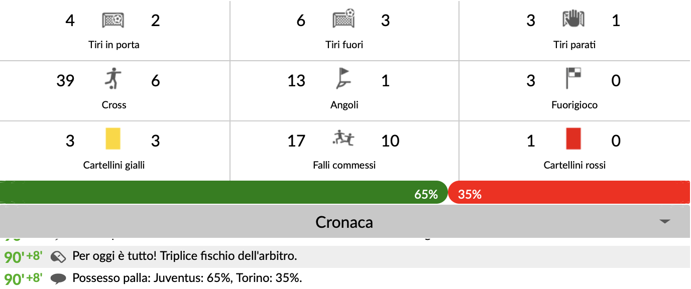Click the Falli commessi label
Viewport: 691px width, 289px height.
point(344,165)
